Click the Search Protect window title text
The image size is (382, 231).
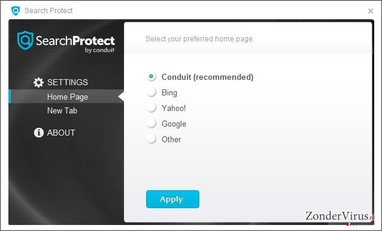[x=48, y=11]
